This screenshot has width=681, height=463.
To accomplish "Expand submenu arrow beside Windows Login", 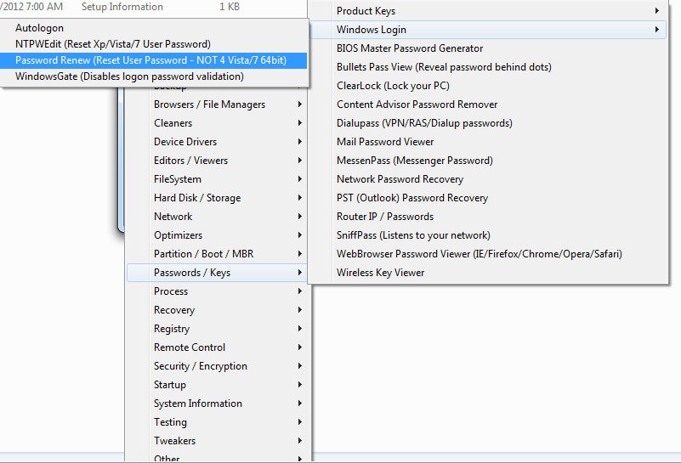I will tap(656, 30).
